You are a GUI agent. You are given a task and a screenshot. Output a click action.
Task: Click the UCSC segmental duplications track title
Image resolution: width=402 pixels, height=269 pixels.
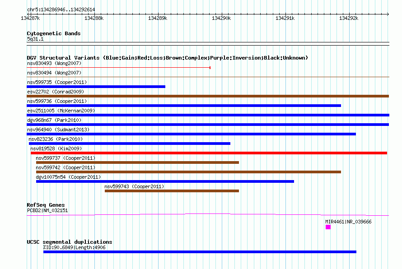[70, 242]
